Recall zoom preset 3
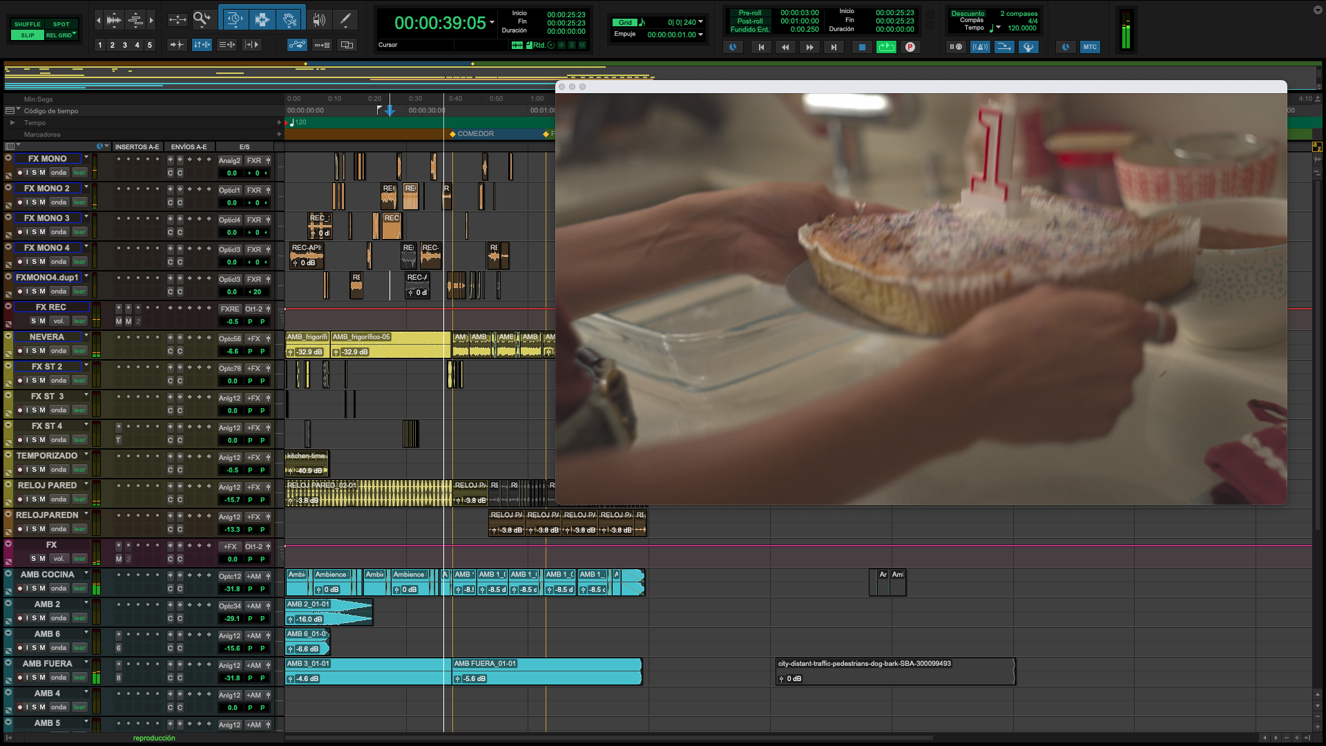1326x746 pixels. coord(124,45)
